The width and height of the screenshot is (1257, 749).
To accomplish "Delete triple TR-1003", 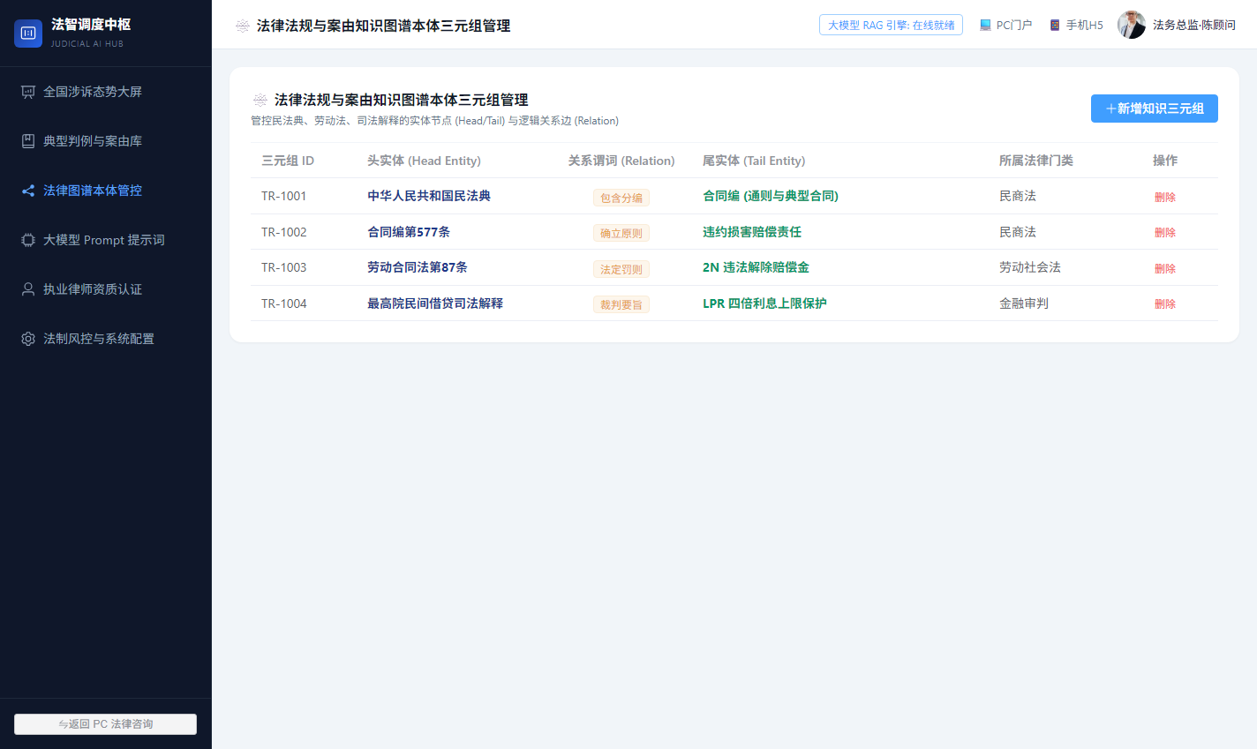I will pos(1164,269).
